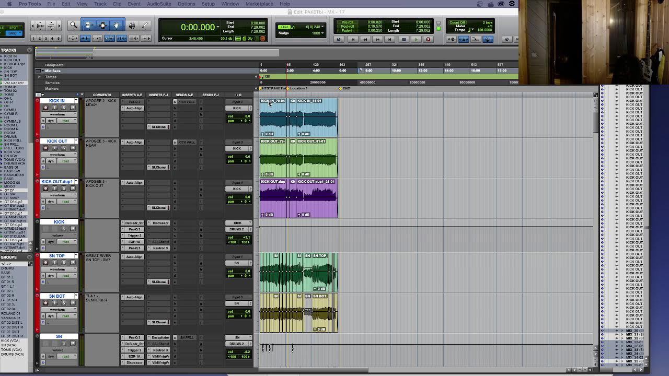The height and width of the screenshot is (376, 669).
Task: Open the macOS Apple menu
Action: click(9, 4)
